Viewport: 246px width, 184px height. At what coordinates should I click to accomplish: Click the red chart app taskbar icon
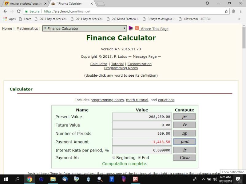135,179
